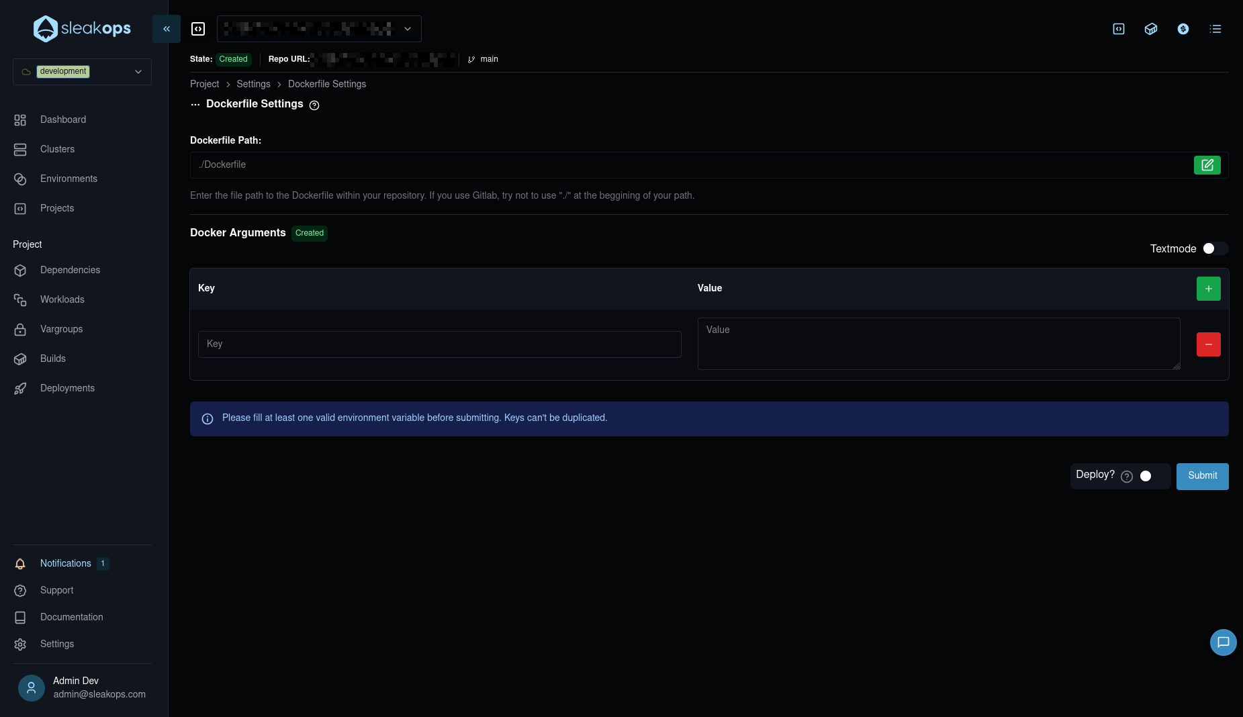Enable Textmode toggle
This screenshot has width=1243, height=717.
[1214, 248]
